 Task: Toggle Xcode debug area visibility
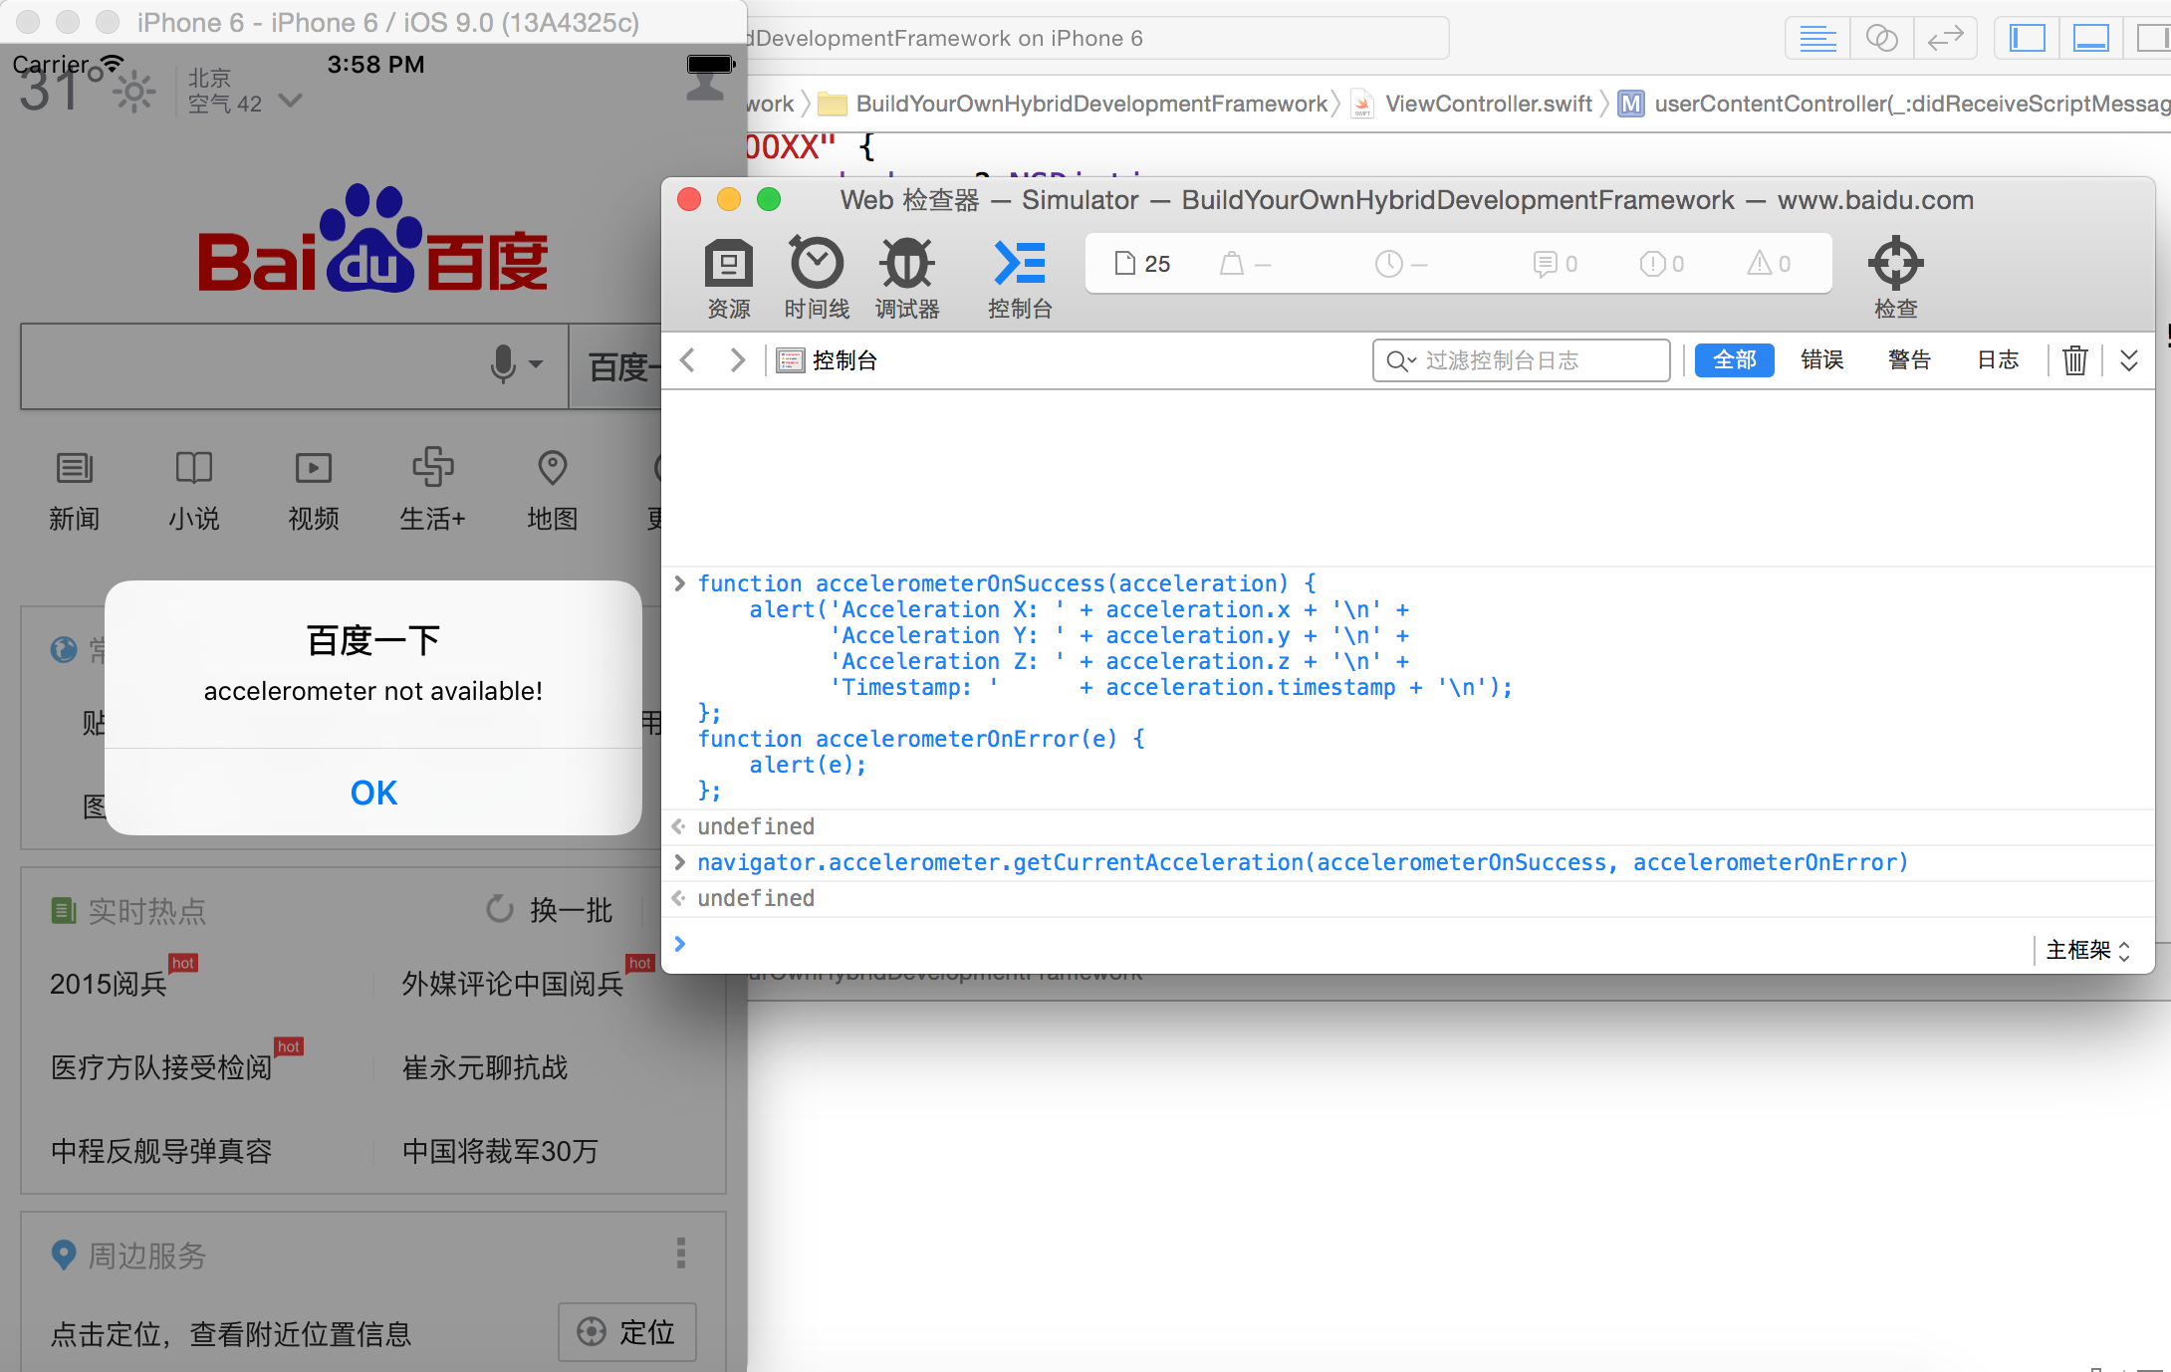[2090, 39]
